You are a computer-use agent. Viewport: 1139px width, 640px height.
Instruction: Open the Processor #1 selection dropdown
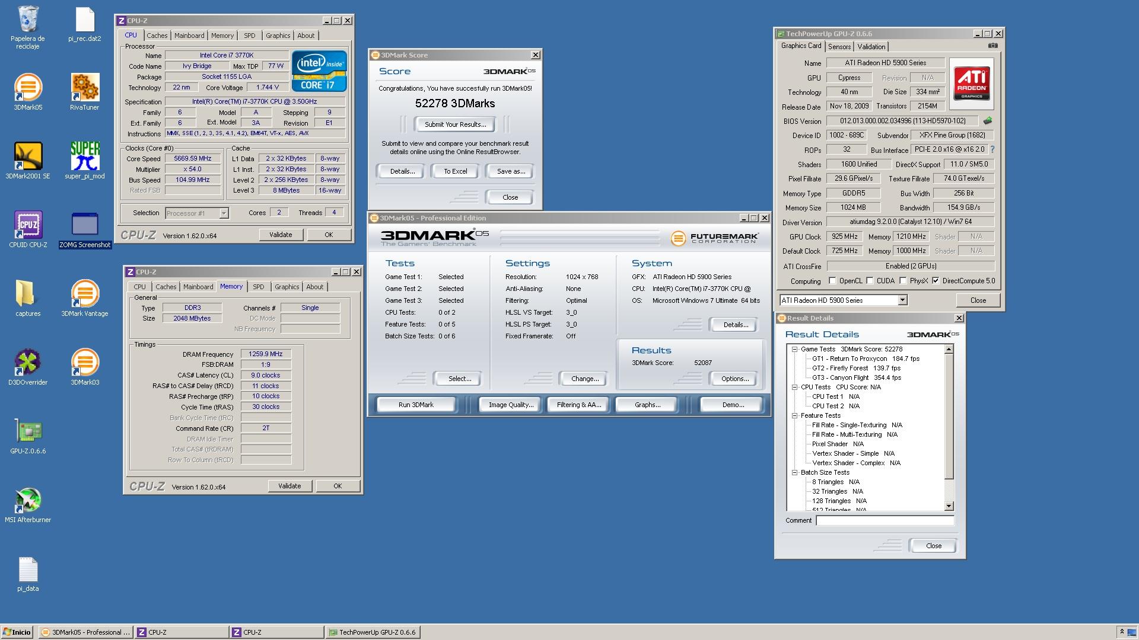pyautogui.click(x=224, y=213)
